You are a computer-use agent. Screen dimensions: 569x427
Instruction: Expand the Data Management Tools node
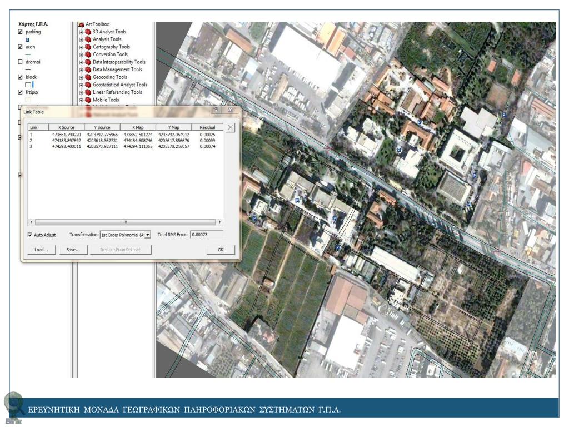pos(81,69)
